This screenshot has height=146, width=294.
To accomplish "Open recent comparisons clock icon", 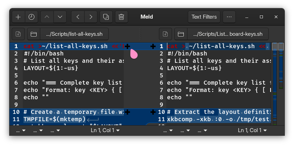I will [x=31, y=17].
